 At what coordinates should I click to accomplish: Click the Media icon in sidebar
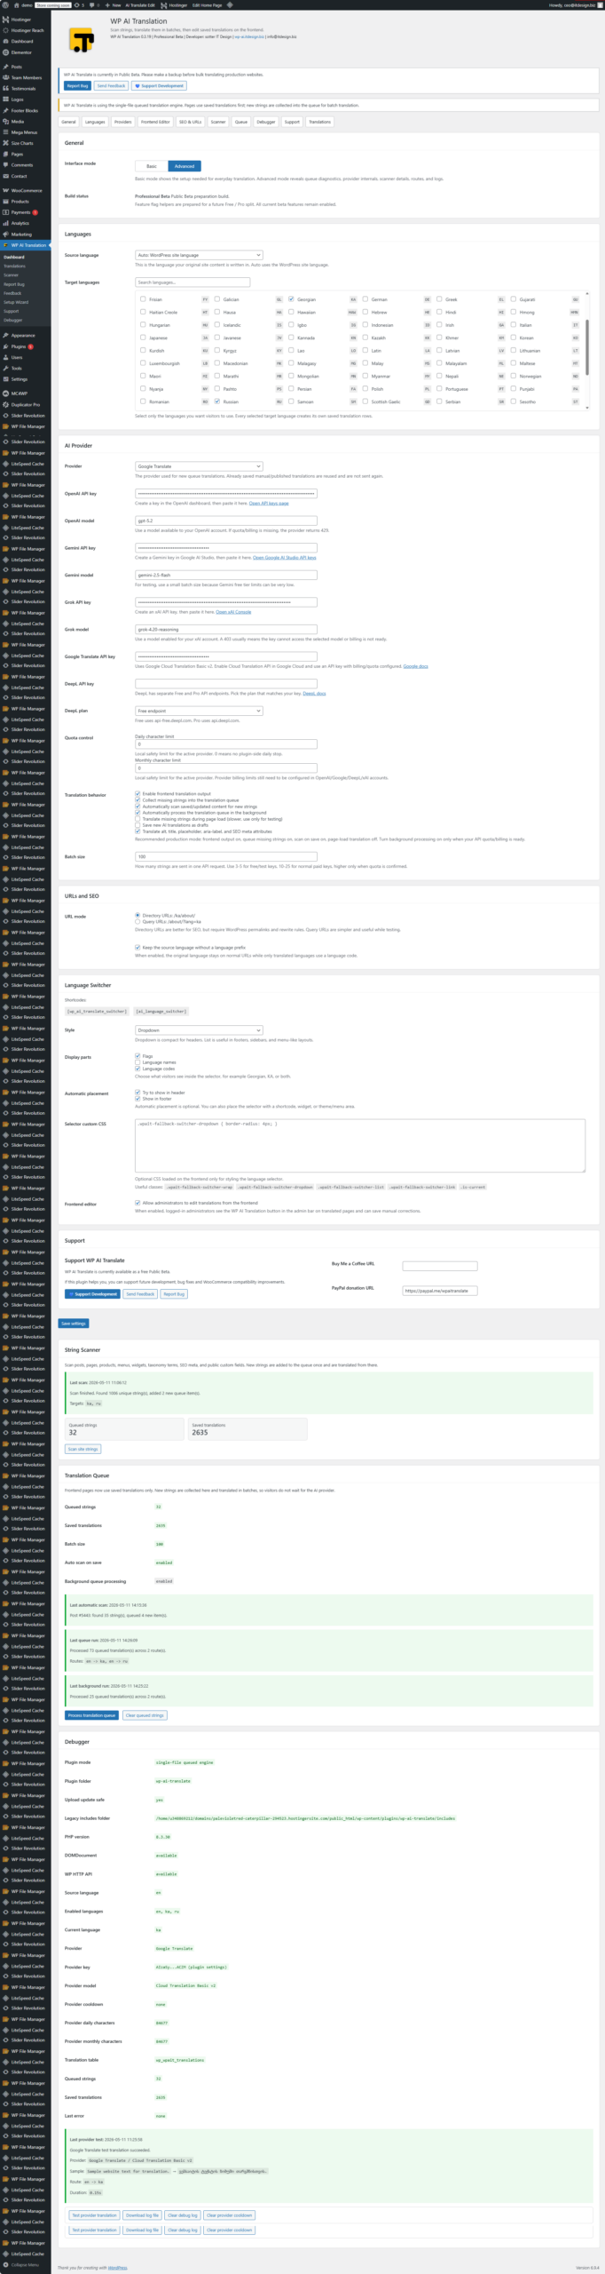(5, 122)
